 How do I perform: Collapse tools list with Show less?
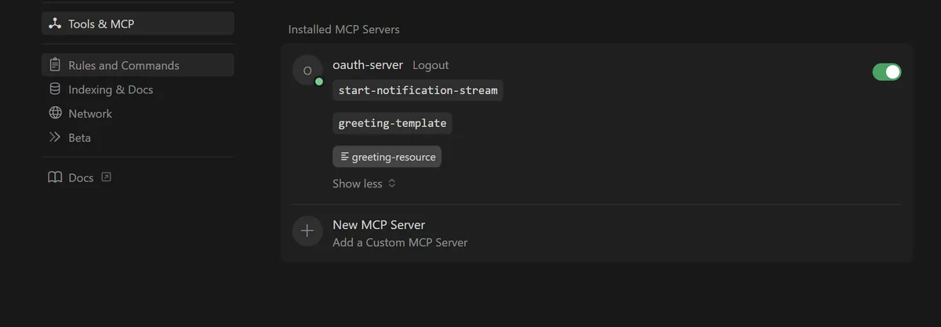point(364,183)
